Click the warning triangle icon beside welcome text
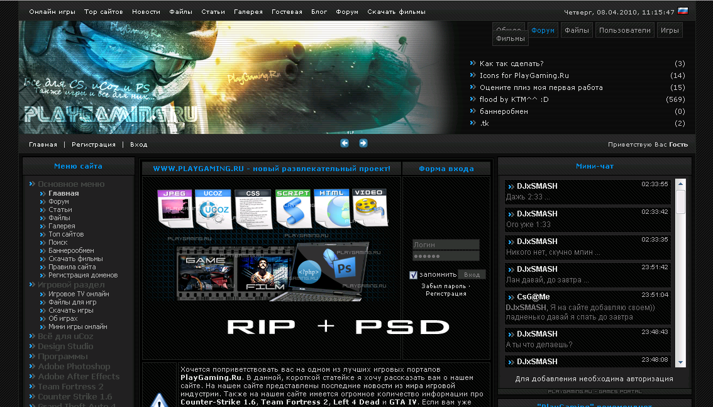The height and width of the screenshot is (407, 713). 159,399
